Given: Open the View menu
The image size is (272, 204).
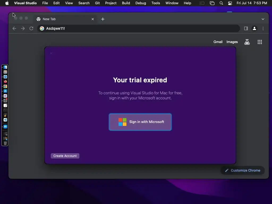Looking at the screenshot, I should (69, 3).
